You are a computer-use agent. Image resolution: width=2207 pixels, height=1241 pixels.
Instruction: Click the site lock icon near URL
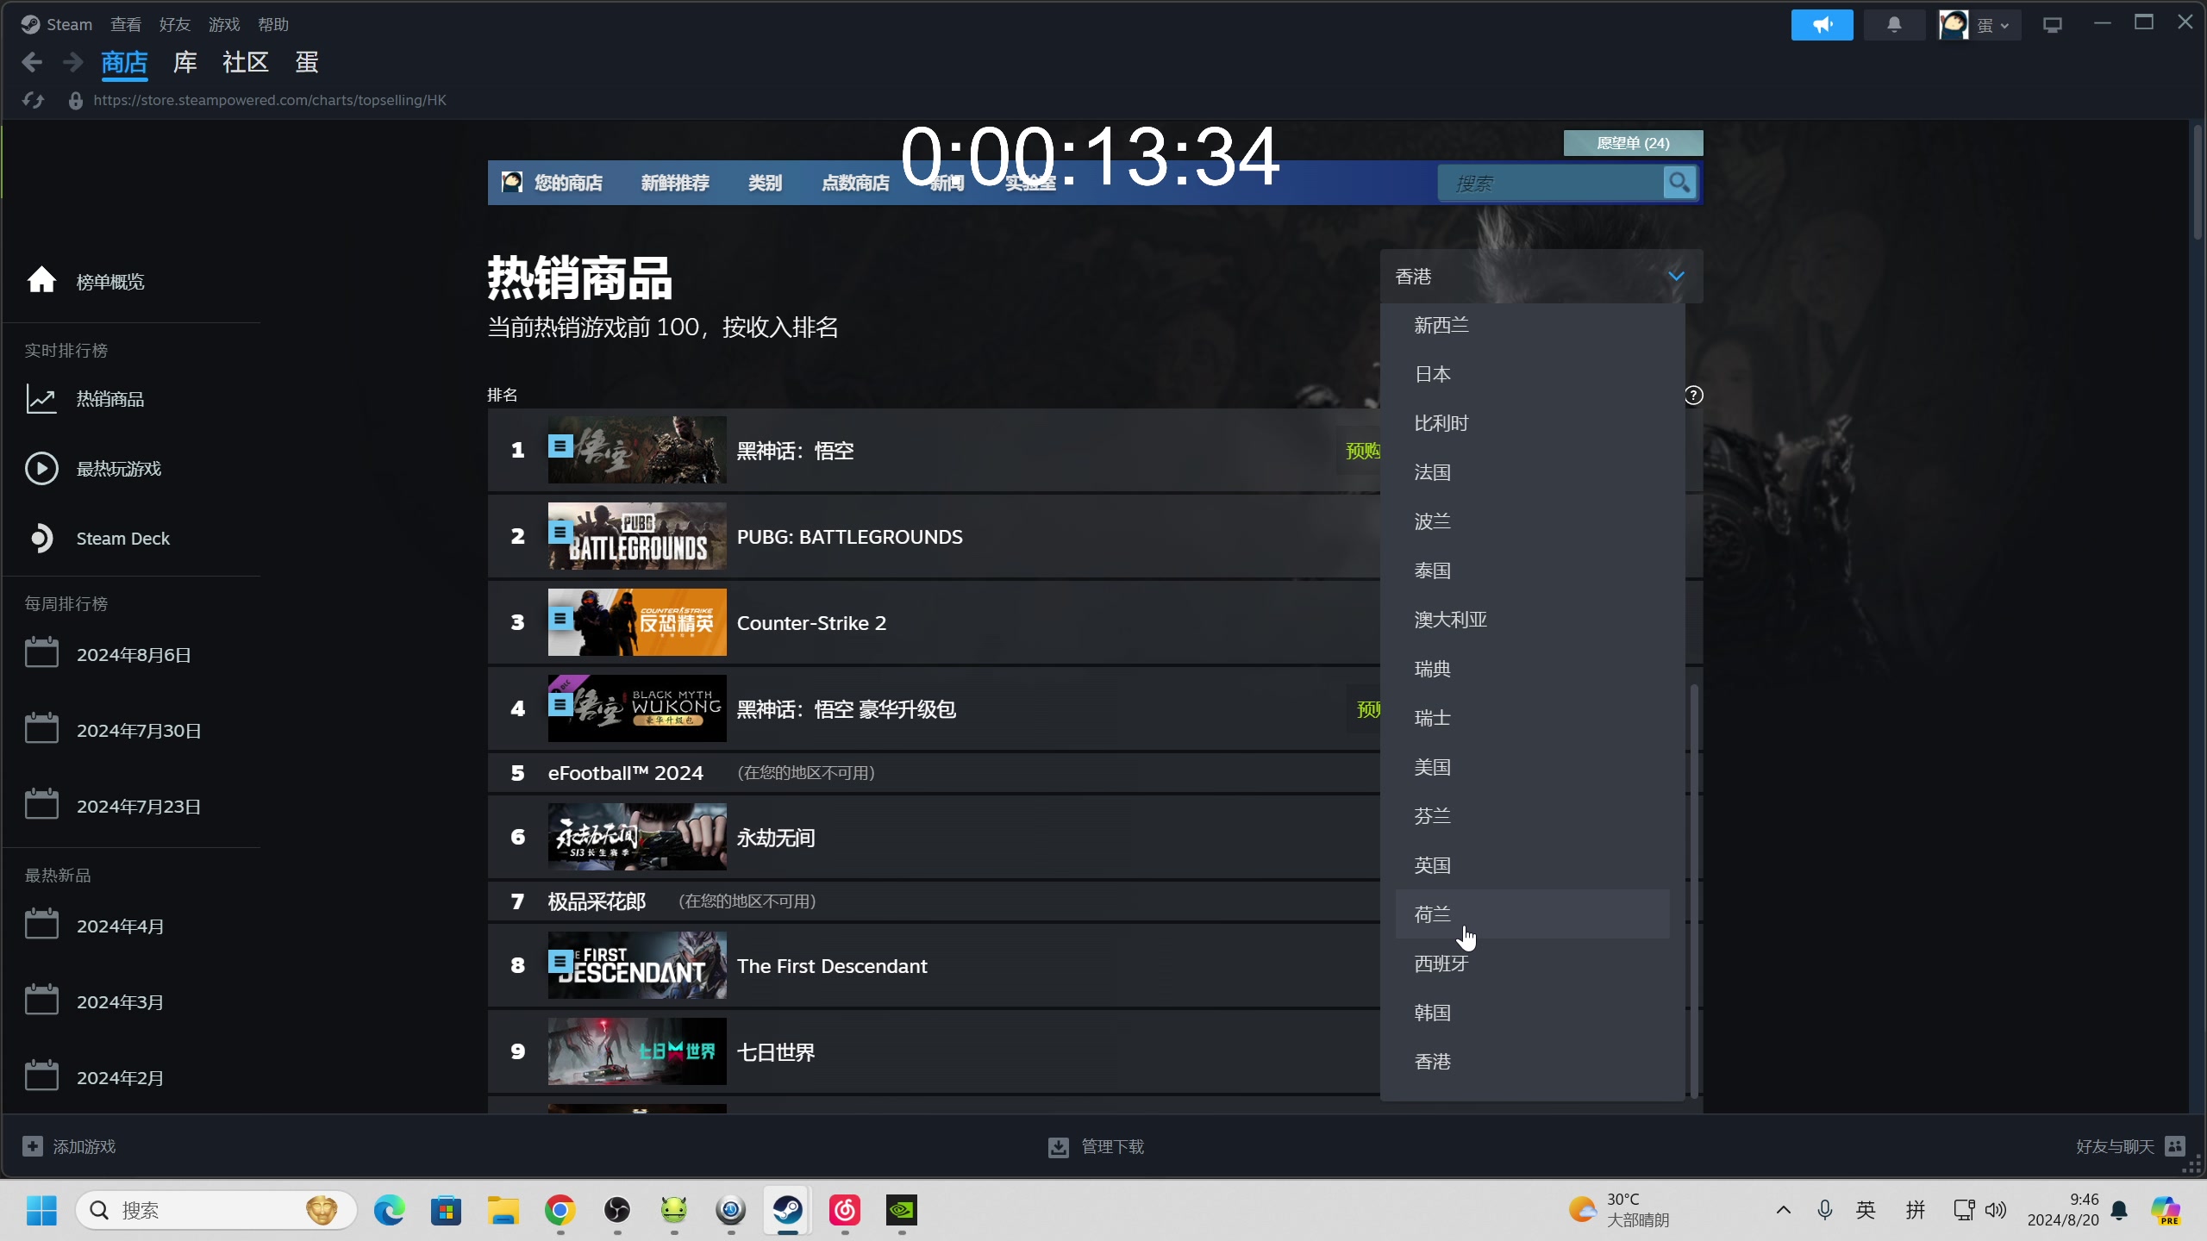point(76,101)
